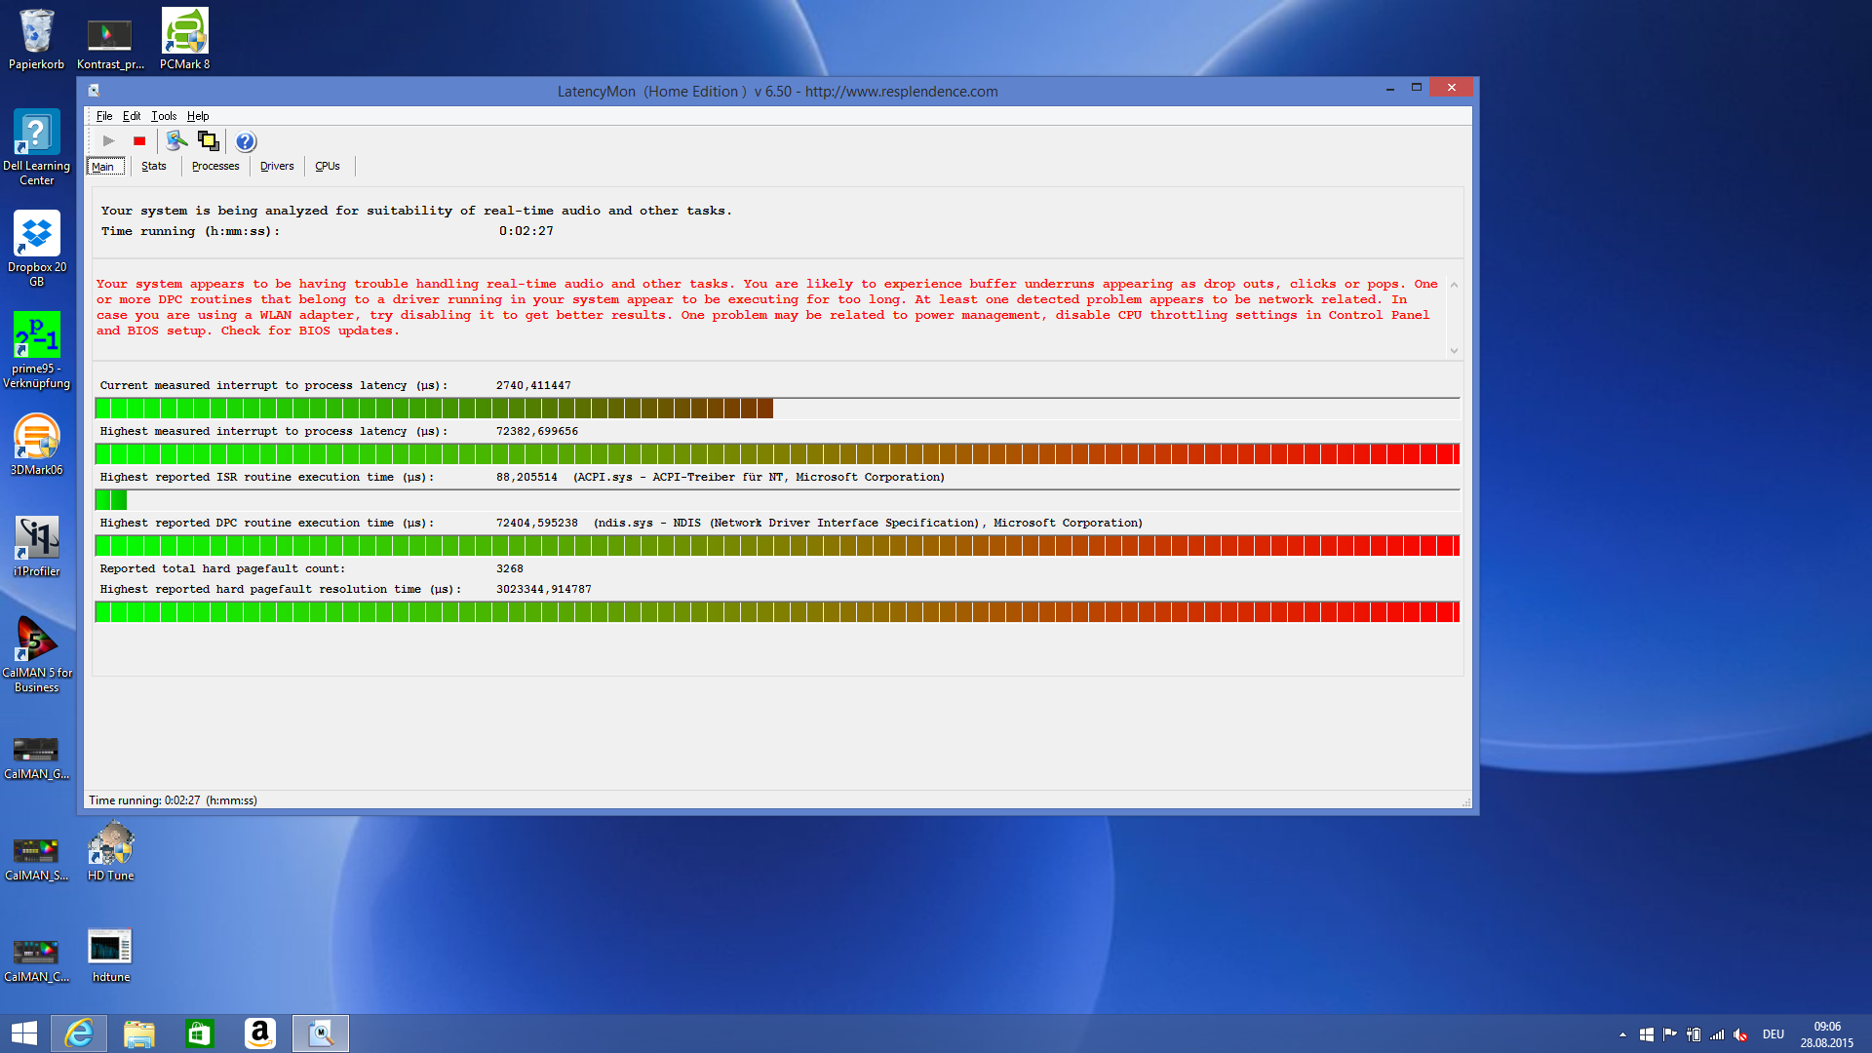Switch to the Stats tab
Viewport: 1872px width, 1053px height.
[154, 166]
